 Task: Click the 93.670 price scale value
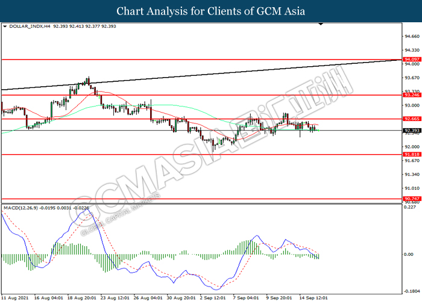(x=412, y=78)
